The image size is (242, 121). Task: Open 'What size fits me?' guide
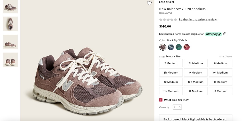click(x=176, y=100)
